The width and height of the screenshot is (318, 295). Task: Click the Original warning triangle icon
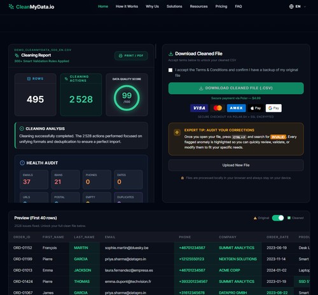point(255,218)
